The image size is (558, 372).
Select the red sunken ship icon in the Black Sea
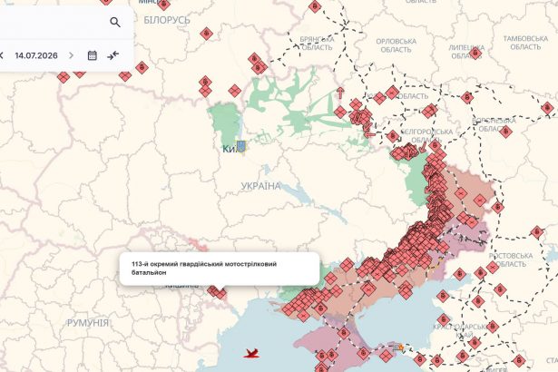click(x=251, y=353)
